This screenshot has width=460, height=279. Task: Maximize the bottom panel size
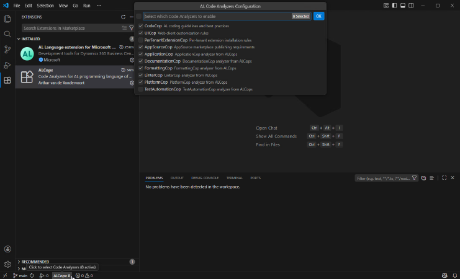(x=444, y=178)
